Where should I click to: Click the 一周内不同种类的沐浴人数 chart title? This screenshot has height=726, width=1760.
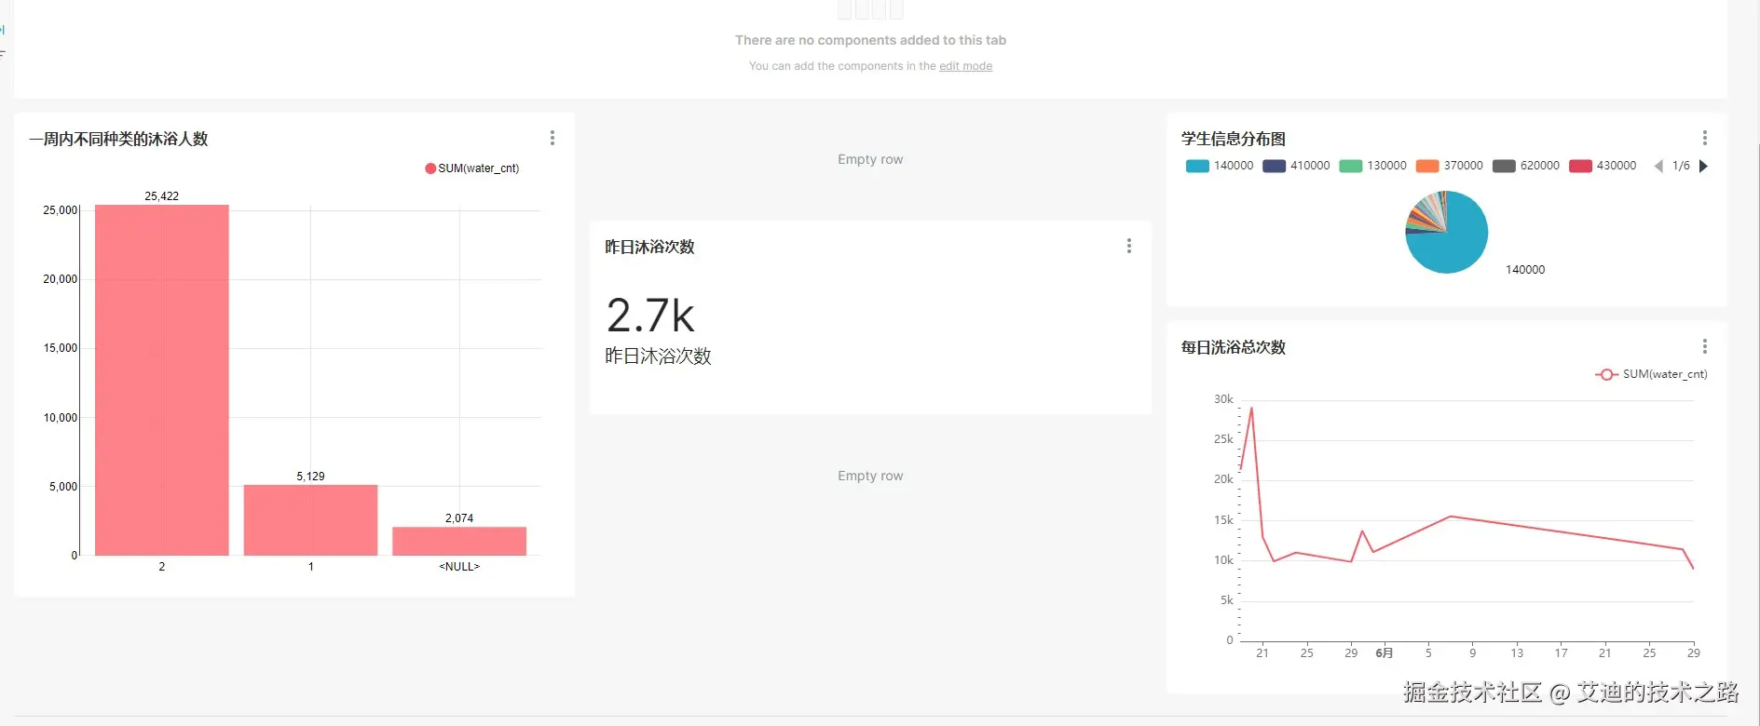[118, 139]
